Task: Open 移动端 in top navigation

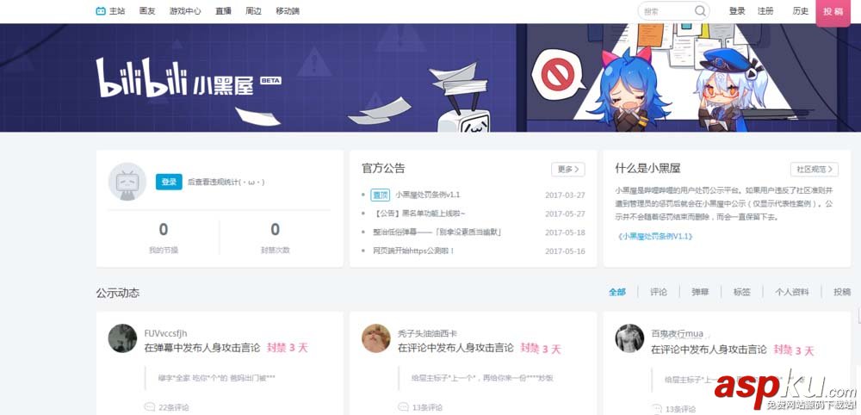Action: tap(288, 11)
